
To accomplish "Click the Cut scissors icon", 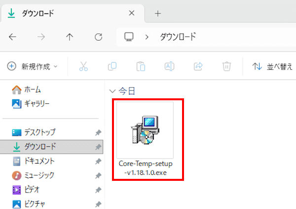I will 83,66.
